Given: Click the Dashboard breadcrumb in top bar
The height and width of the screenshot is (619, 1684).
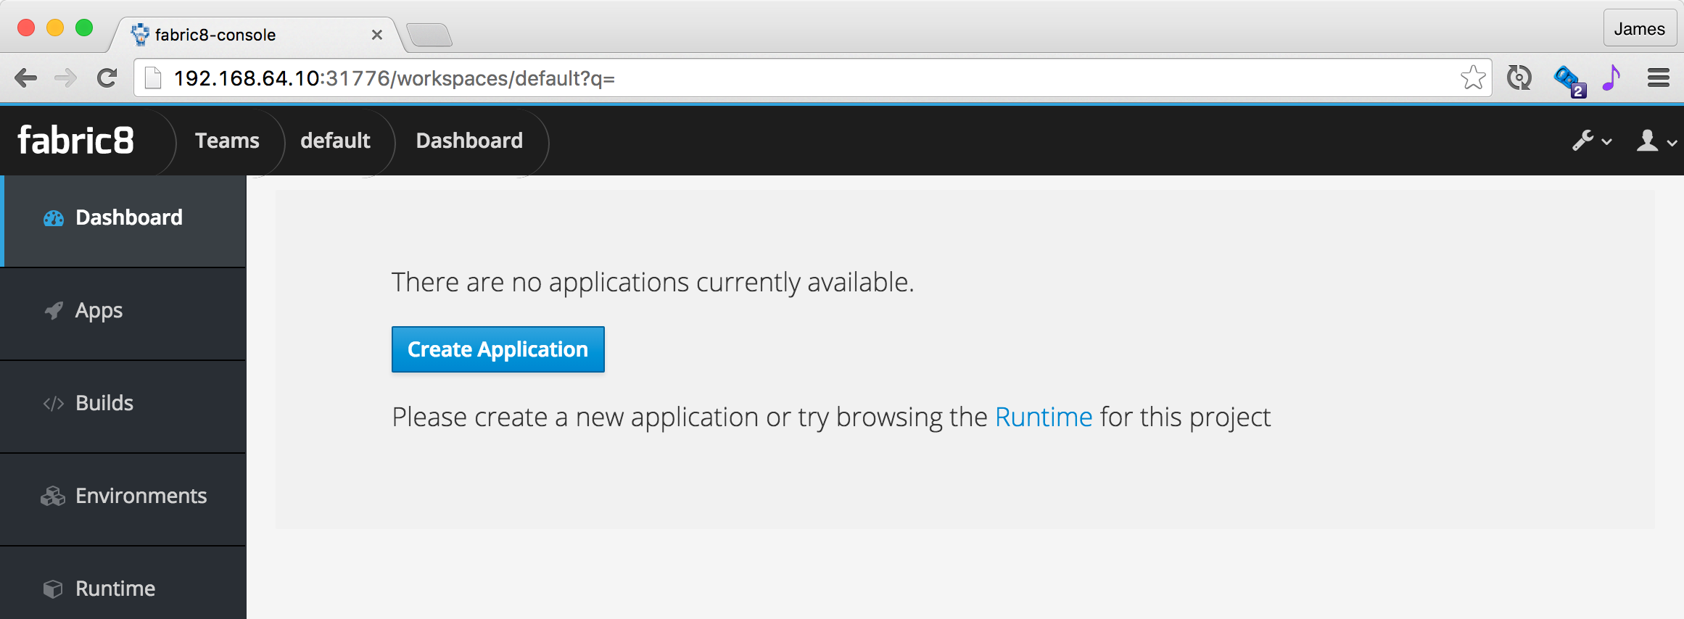Looking at the screenshot, I should coord(469,141).
